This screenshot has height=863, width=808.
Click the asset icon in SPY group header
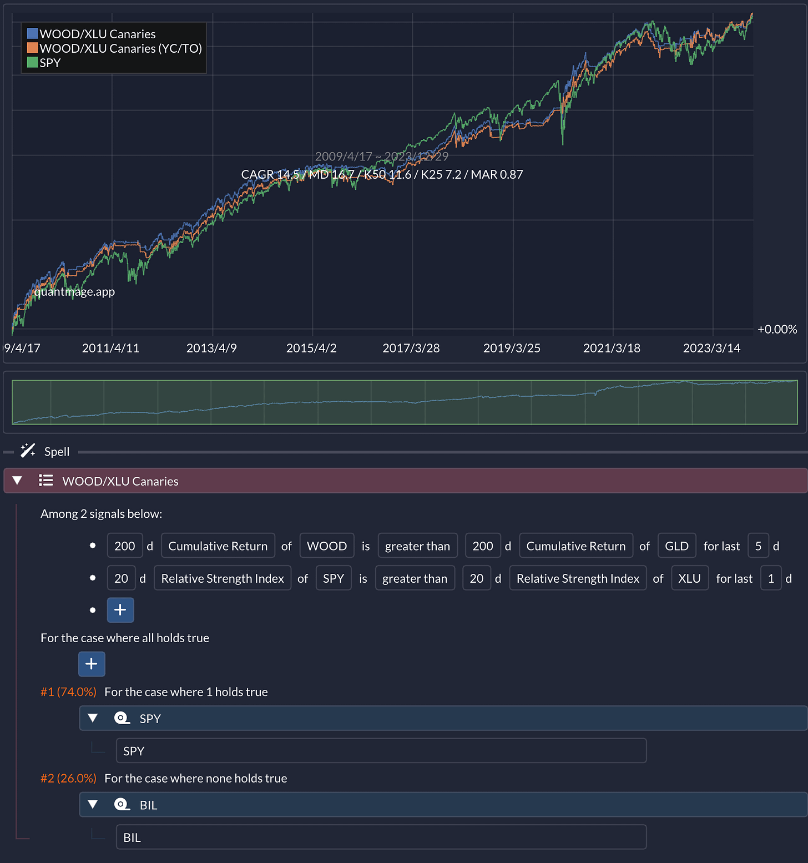tap(122, 718)
